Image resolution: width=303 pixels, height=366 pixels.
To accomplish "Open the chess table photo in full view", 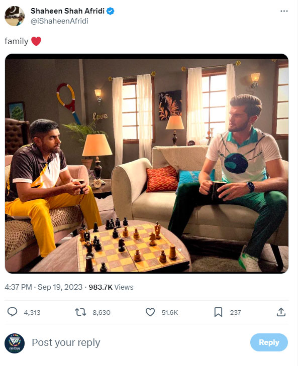I will tap(147, 163).
